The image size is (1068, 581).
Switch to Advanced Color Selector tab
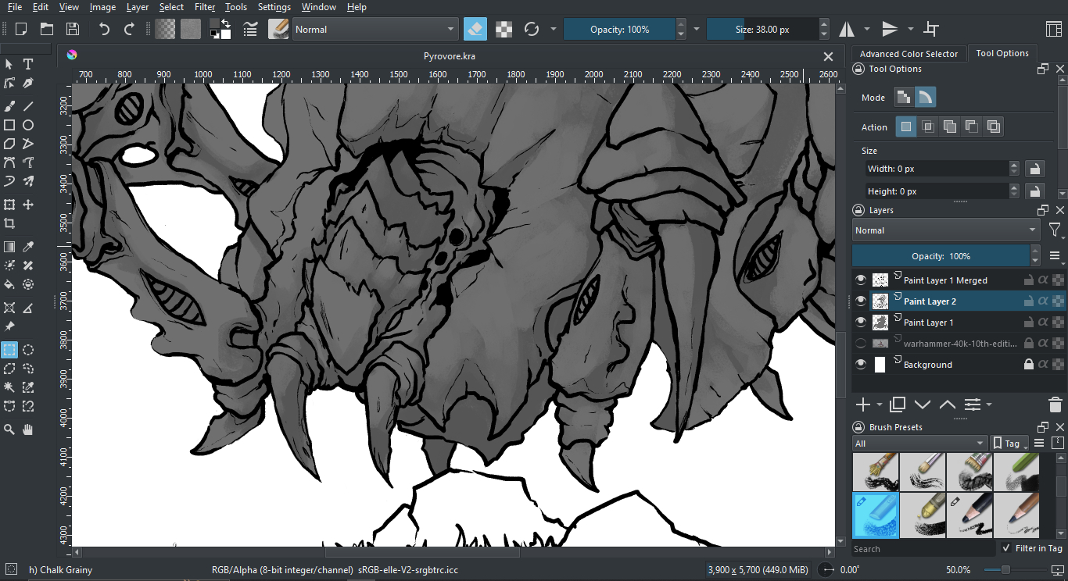909,54
